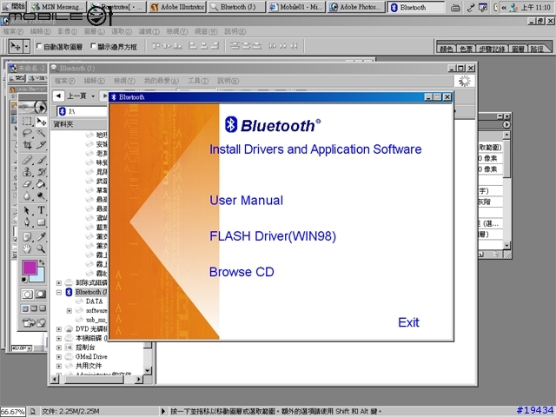This screenshot has height=417, width=556.
Task: Select the Move tool in Photoshop toolbox
Action: (41, 122)
